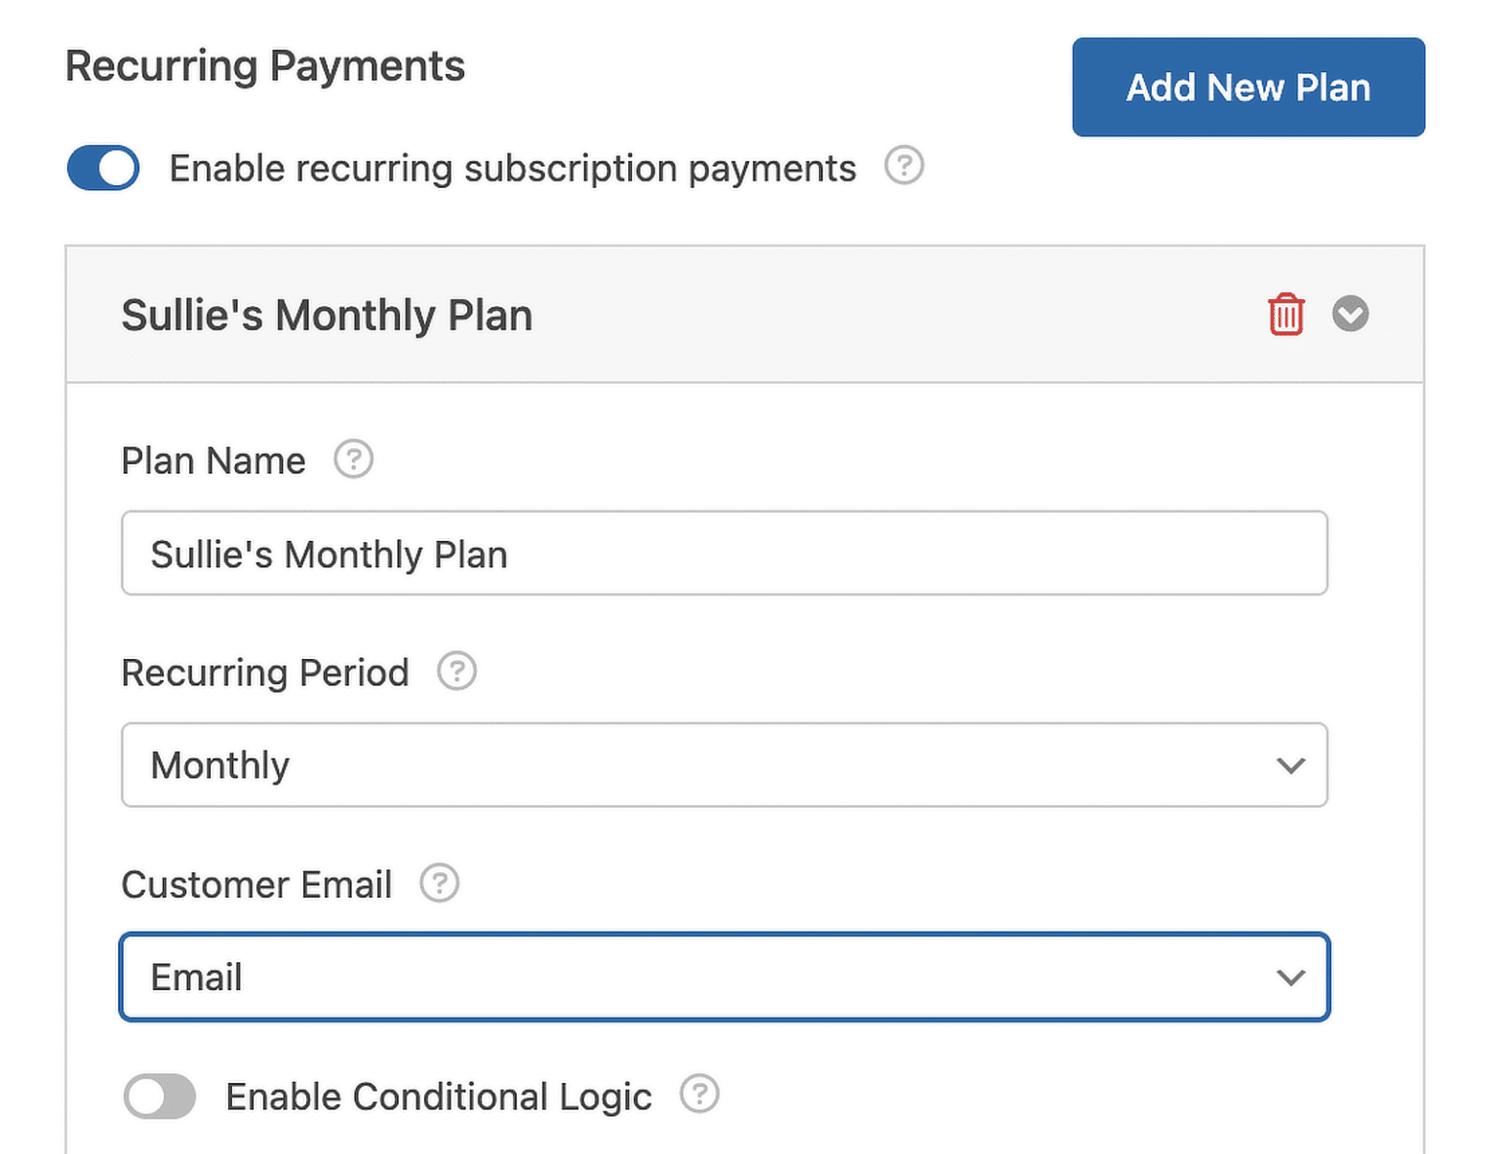
Task: Click the Recurring Payments heading
Action: click(264, 65)
